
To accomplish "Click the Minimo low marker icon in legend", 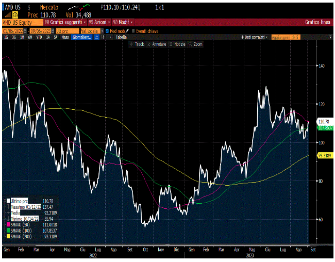I will pyautogui.click(x=8, y=219).
